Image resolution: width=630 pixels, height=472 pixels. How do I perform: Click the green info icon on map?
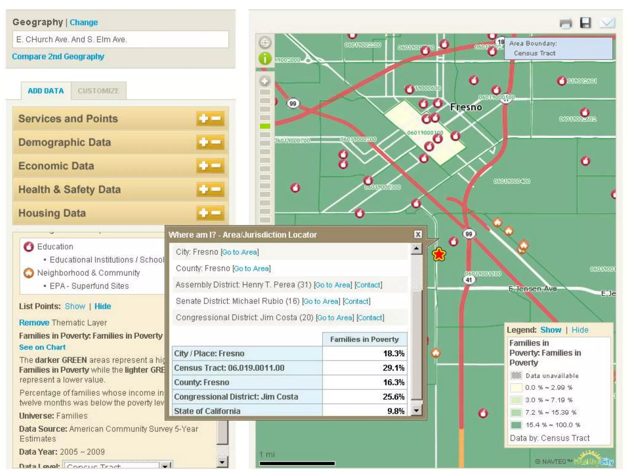point(265,58)
